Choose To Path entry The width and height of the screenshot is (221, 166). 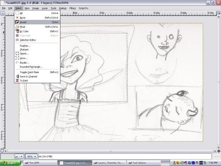pyautogui.click(x=37, y=81)
